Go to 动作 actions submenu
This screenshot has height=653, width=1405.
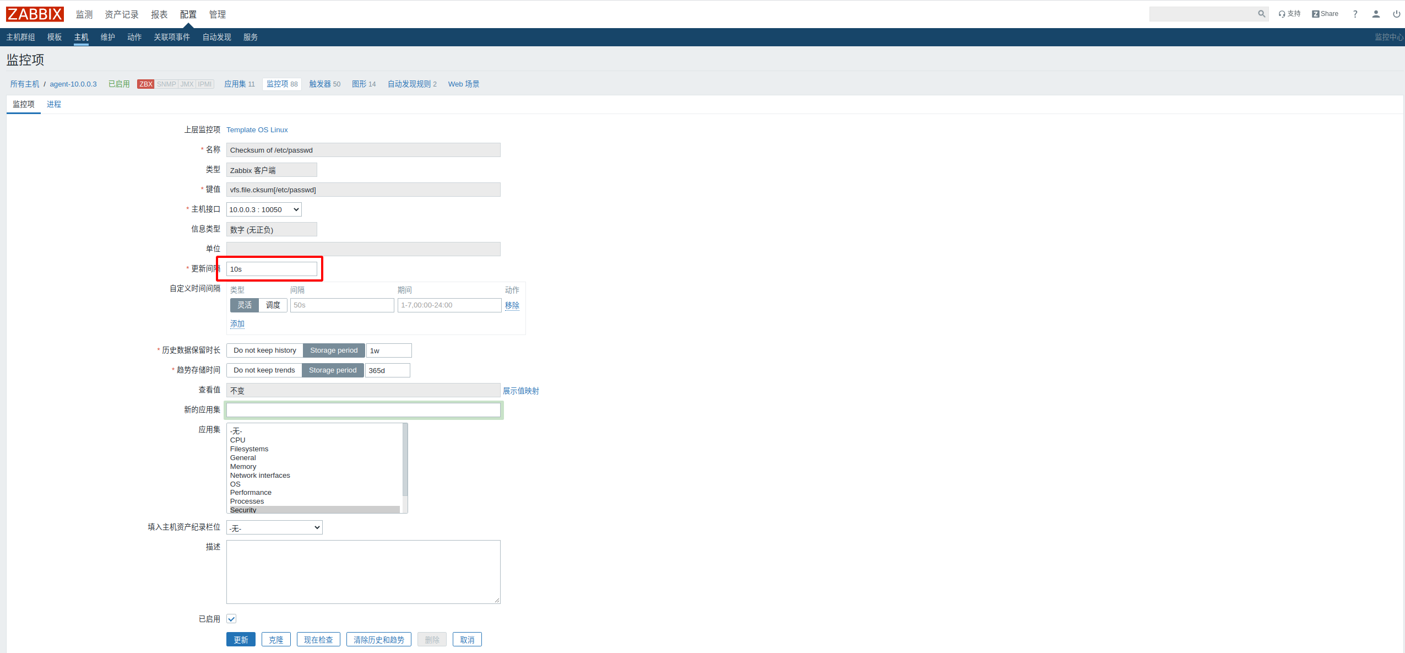coord(134,37)
